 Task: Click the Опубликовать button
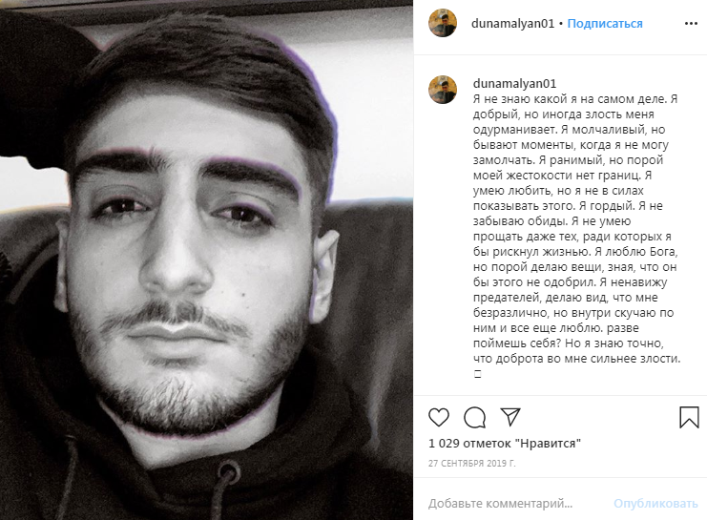pyautogui.click(x=655, y=504)
